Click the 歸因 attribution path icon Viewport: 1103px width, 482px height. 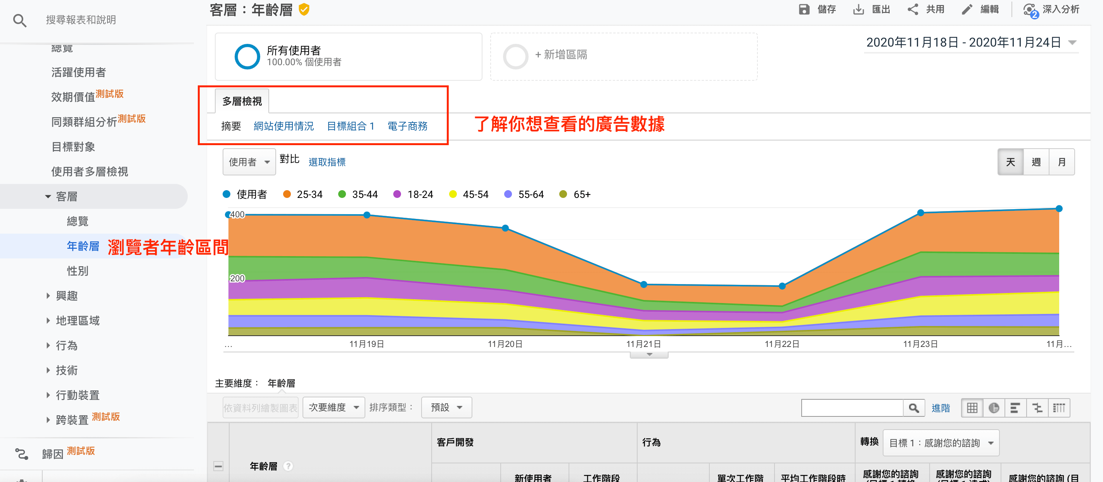pos(21,453)
